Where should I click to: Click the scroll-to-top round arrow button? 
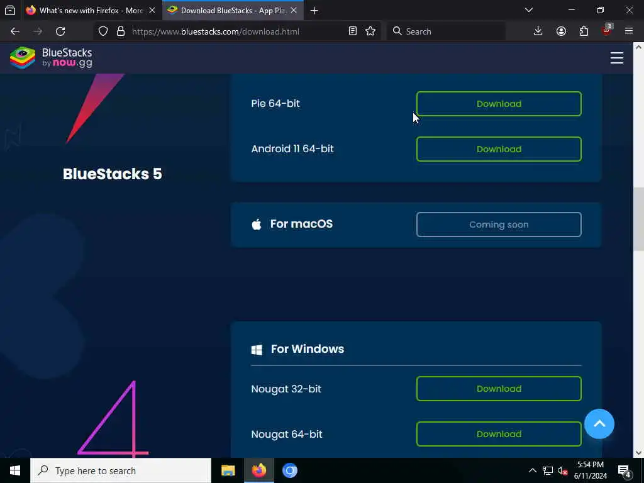pos(599,424)
